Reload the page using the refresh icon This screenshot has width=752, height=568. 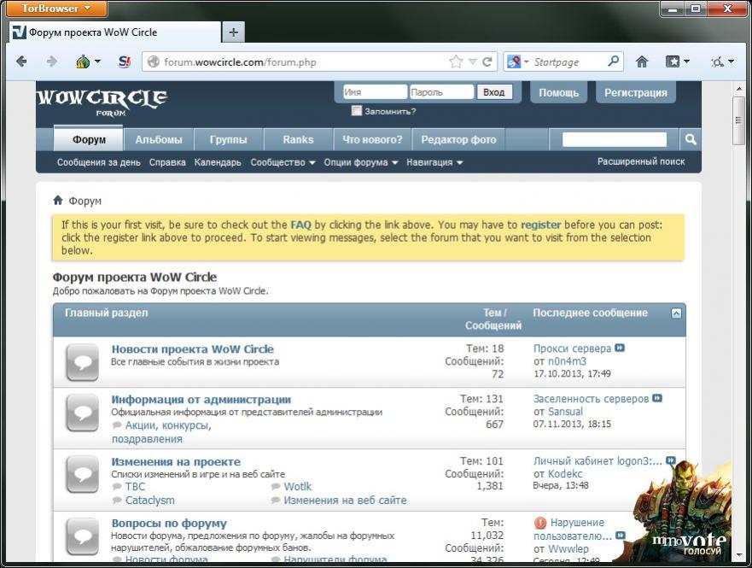point(487,61)
